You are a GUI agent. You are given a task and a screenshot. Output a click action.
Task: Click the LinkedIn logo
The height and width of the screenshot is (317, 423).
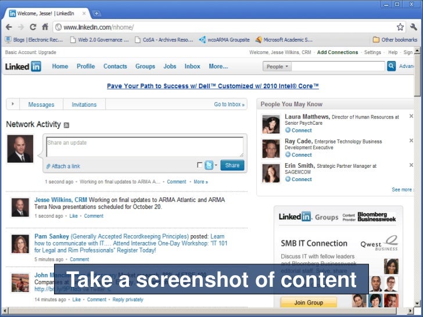pyautogui.click(x=23, y=66)
